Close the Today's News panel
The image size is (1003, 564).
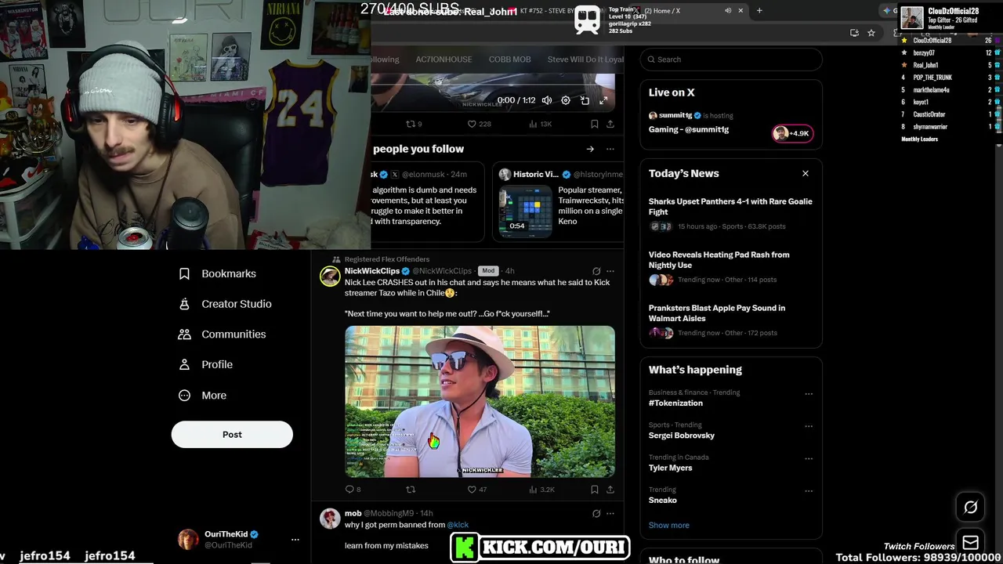(806, 174)
